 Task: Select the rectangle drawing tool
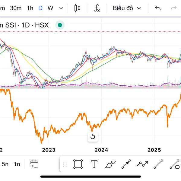78,164
